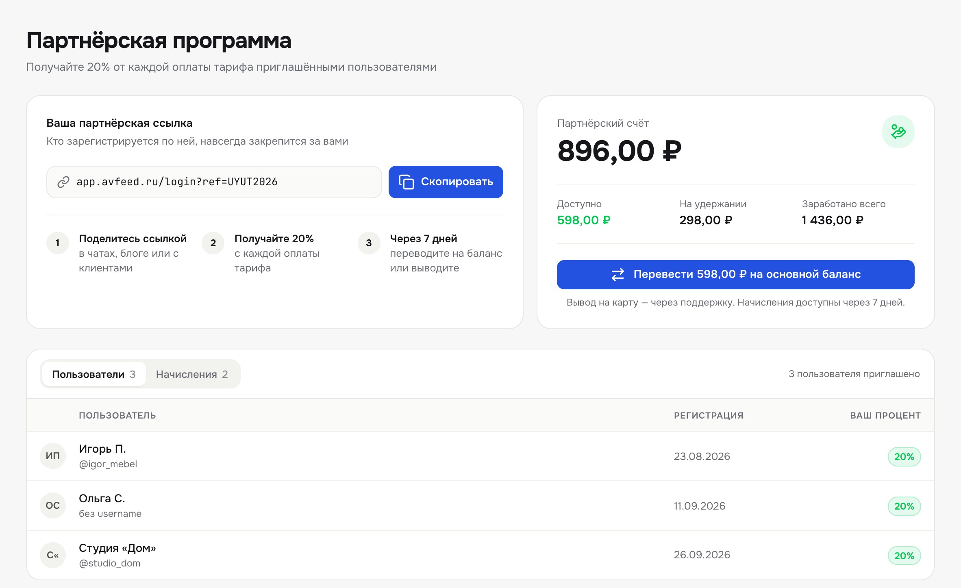Click '3 пользователя приглашено' counter text
The image size is (961, 588).
coord(854,374)
